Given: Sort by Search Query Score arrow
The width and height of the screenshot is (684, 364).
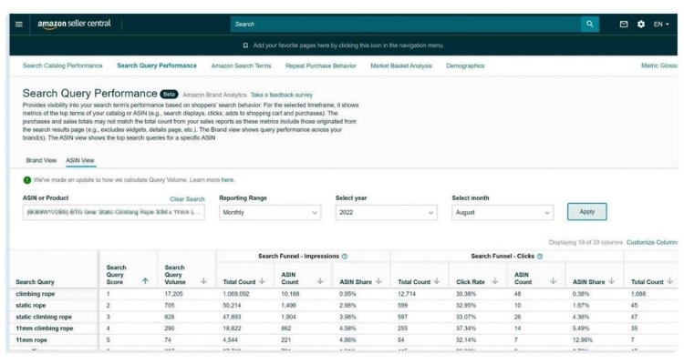Looking at the screenshot, I should [x=143, y=280].
